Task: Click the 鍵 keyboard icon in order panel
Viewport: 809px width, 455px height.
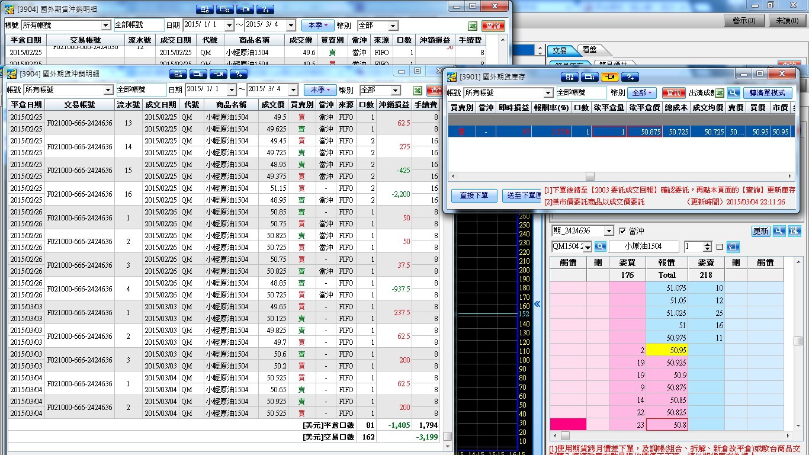Action: pyautogui.click(x=794, y=231)
